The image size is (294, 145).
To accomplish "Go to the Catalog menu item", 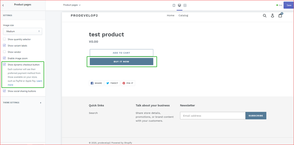I will pos(183,15).
